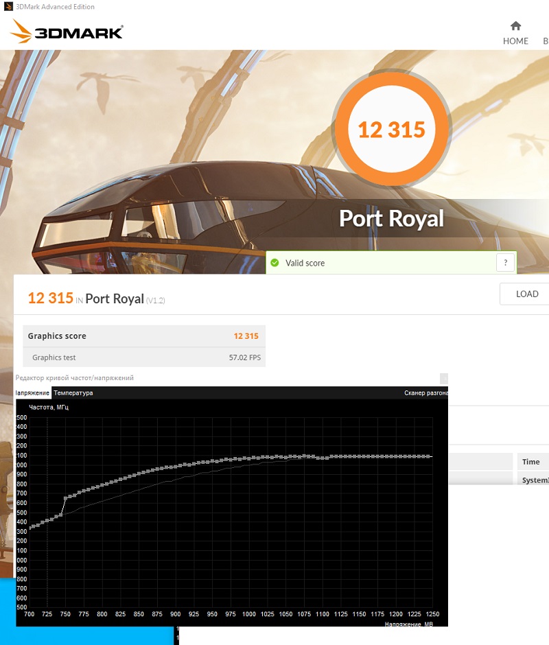Switch to the Температура tab
549x645 pixels.
(x=73, y=393)
